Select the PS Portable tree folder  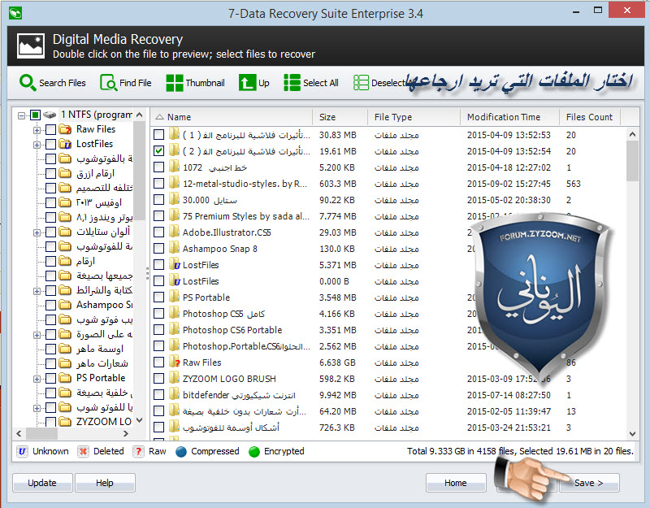tap(101, 378)
